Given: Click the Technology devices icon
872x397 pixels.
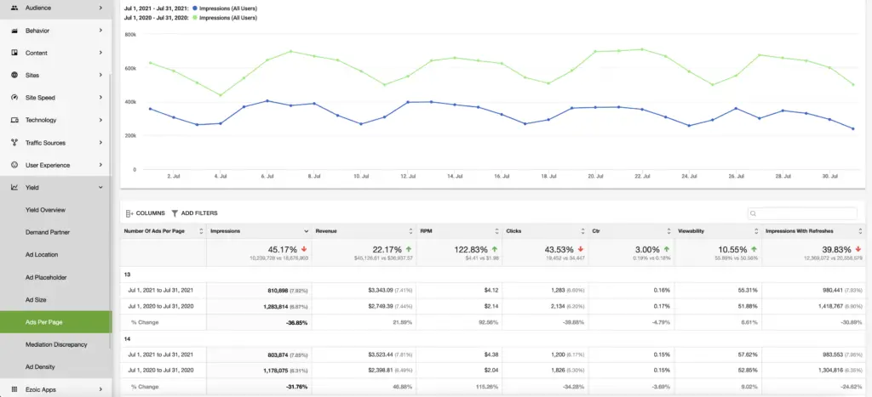Looking at the screenshot, I should [x=14, y=120].
